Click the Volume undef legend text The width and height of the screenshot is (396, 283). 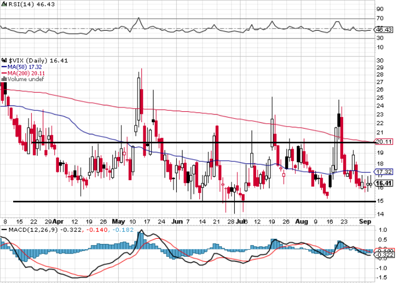pyautogui.click(x=23, y=80)
